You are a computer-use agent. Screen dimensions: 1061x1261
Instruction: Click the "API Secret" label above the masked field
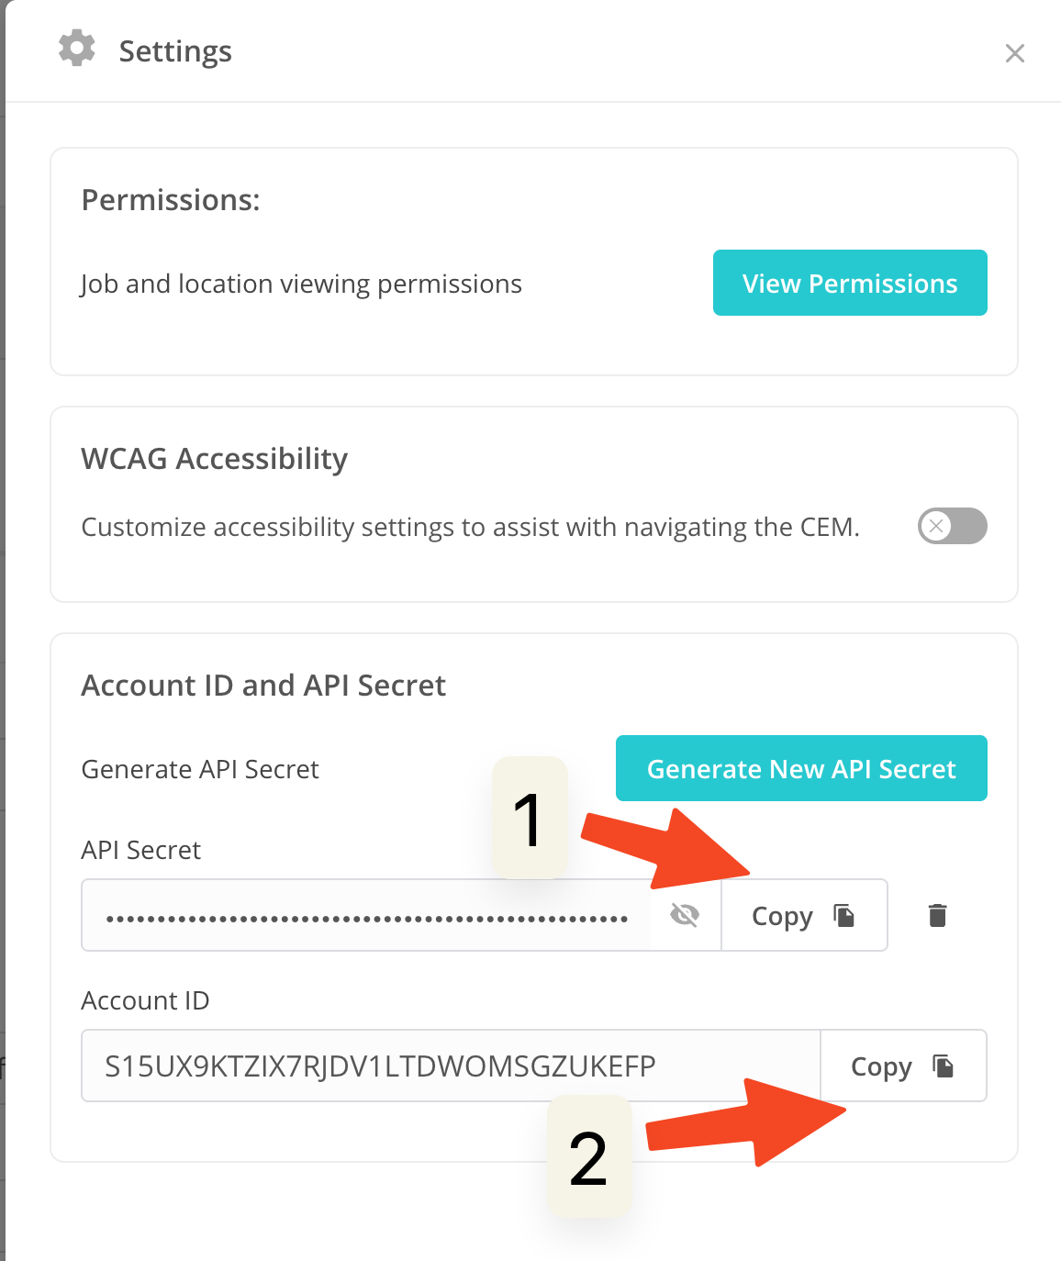(x=140, y=850)
